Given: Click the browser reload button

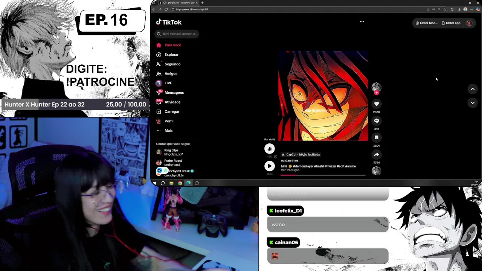Looking at the screenshot, I should click(166, 9).
